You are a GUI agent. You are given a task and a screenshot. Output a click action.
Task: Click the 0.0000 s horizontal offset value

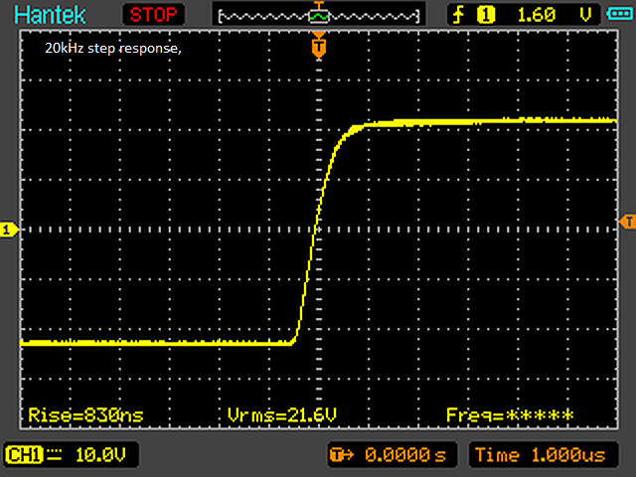405,455
